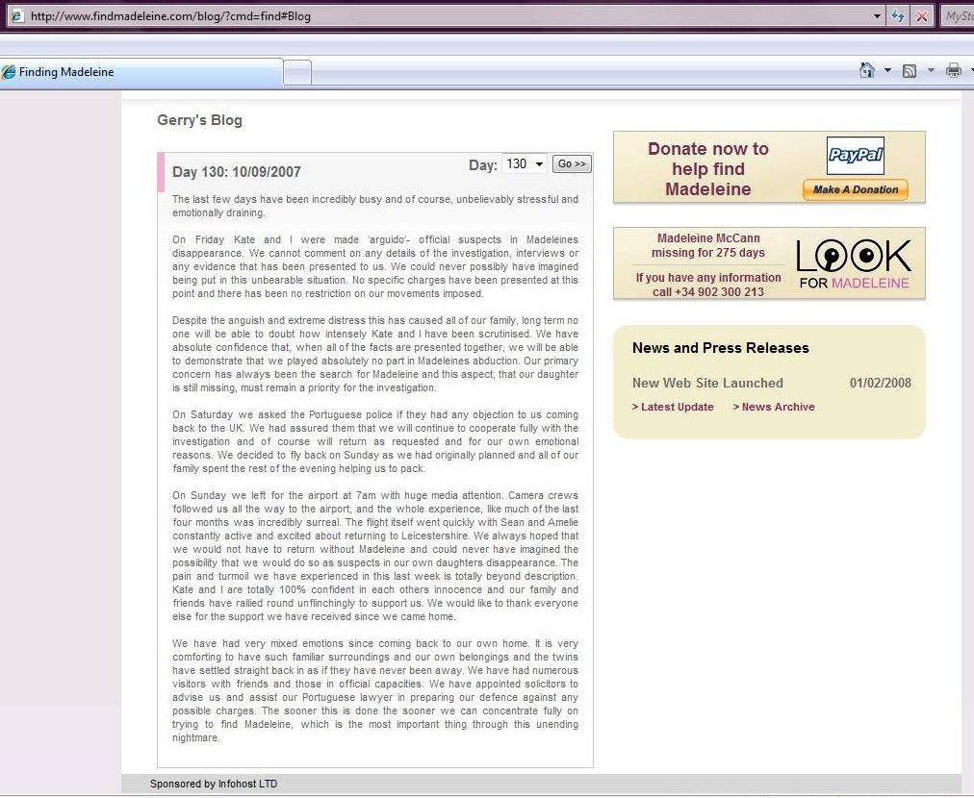
Task: Open the Day 130 dropdown
Action: click(x=525, y=164)
